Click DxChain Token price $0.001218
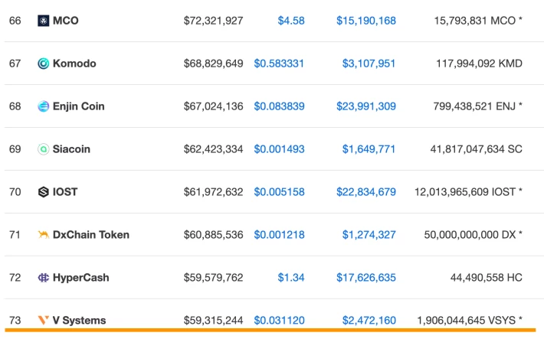The image size is (544, 339). point(280,235)
